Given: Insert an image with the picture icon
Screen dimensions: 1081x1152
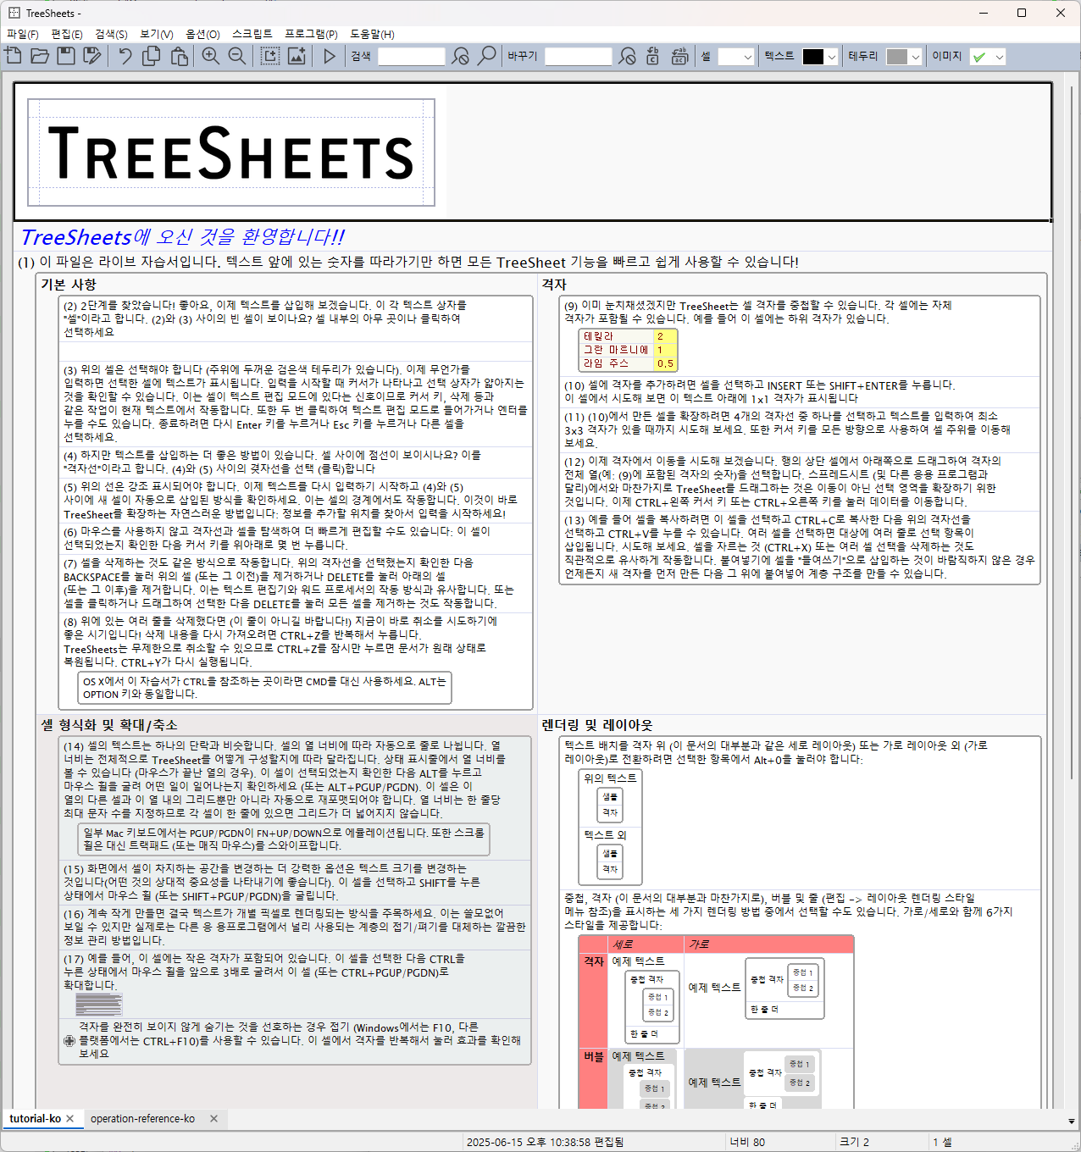Looking at the screenshot, I should 297,56.
